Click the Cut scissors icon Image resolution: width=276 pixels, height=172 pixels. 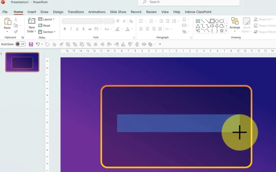[x=16, y=19]
